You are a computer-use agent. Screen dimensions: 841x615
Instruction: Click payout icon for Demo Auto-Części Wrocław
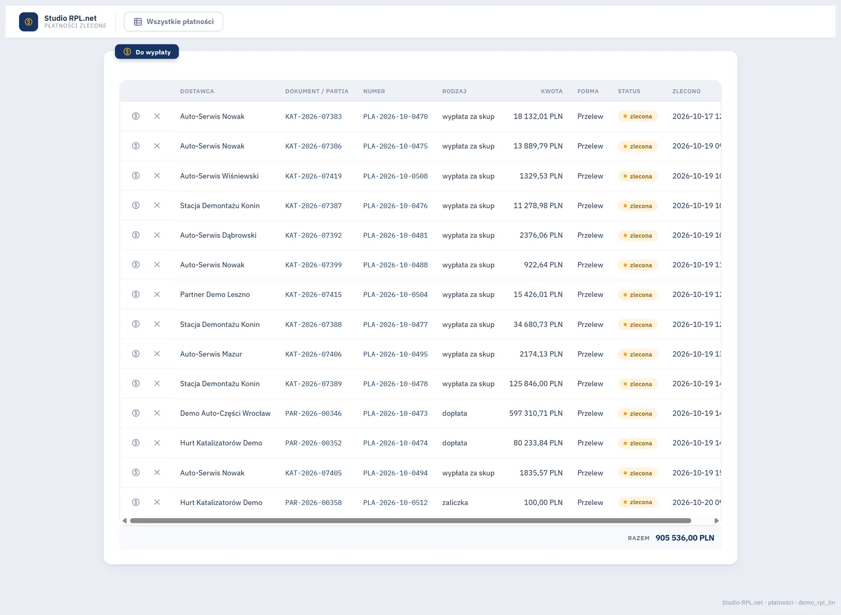coord(136,413)
